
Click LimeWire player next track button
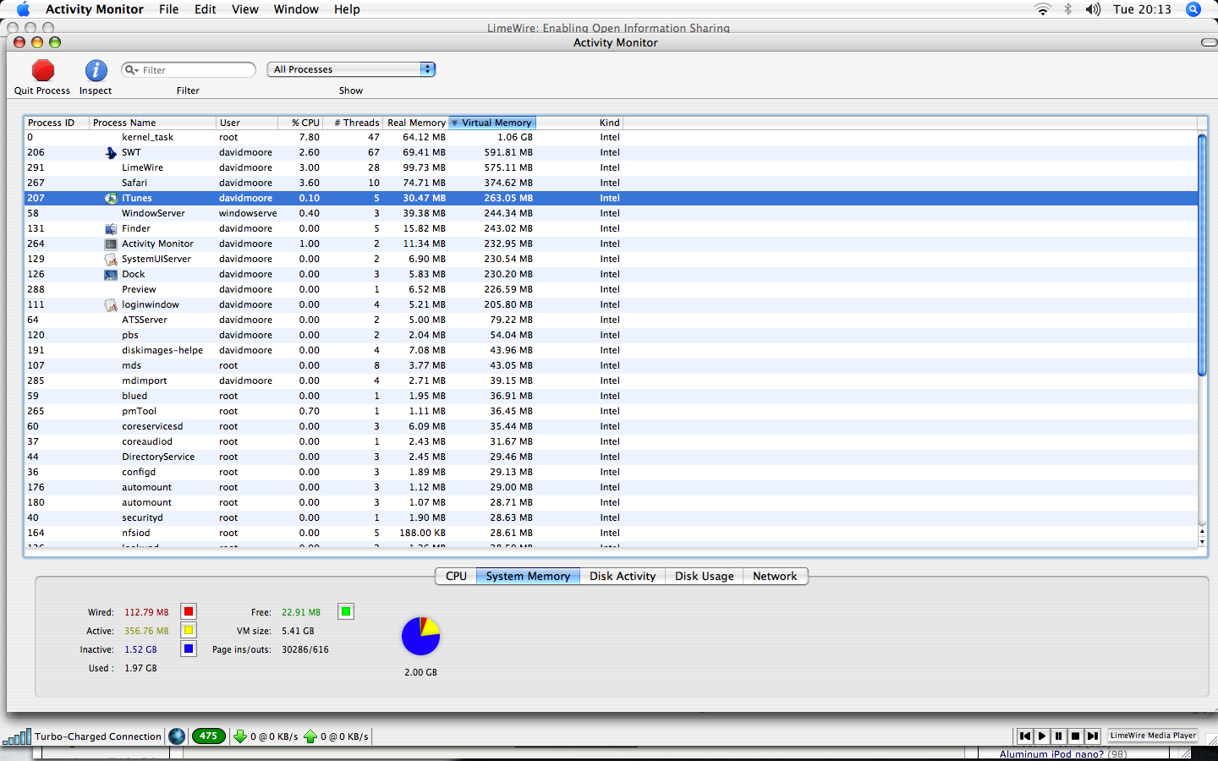pos(1092,736)
